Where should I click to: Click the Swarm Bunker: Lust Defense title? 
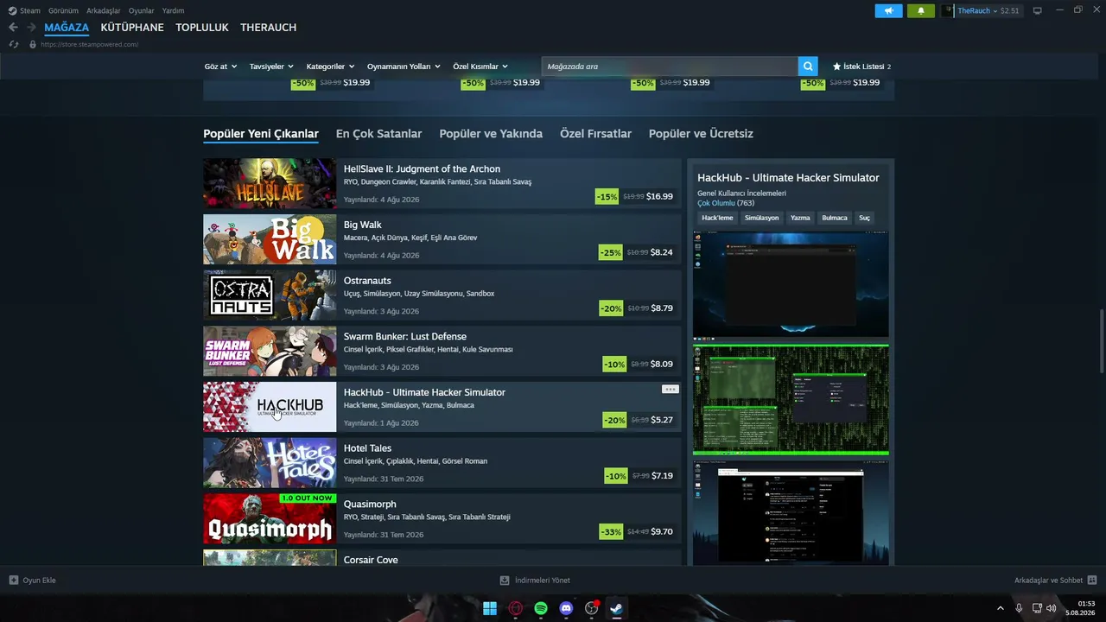click(405, 337)
